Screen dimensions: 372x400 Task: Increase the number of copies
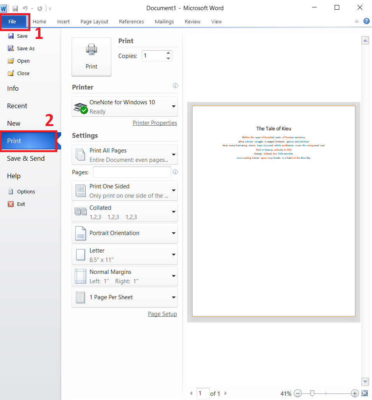pos(168,53)
